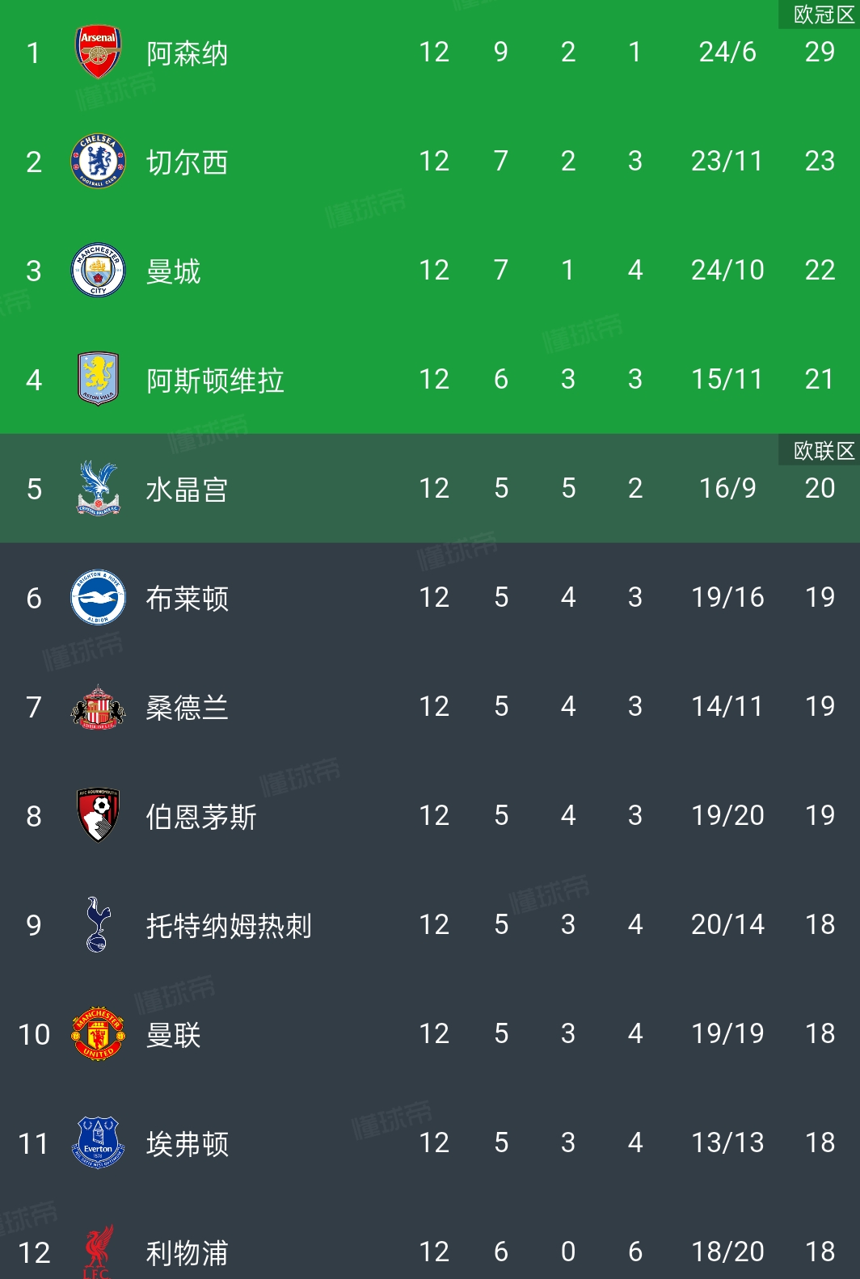Select Liverpool's 18/20 goals figure
Viewport: 860px width, 1279px height.
coord(727,1252)
